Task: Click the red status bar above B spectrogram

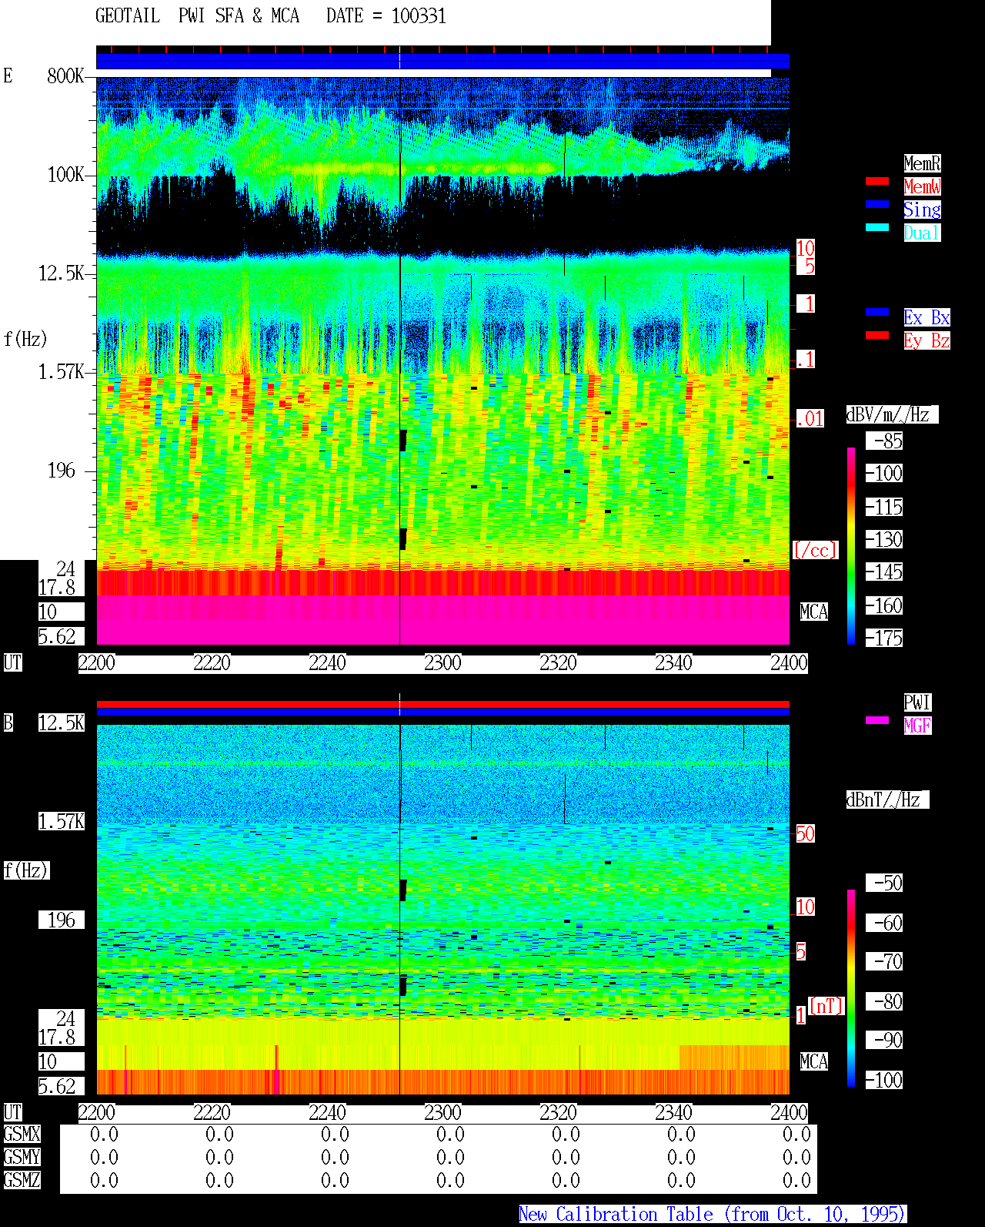Action: click(x=442, y=704)
